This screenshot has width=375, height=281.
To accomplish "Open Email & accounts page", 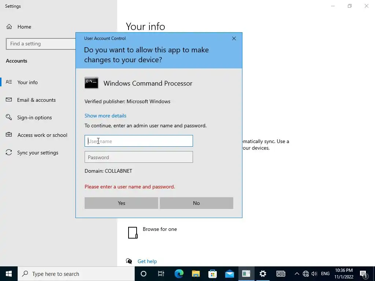I will pos(36,100).
